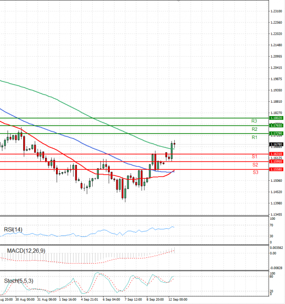Select the 1.17290 green price tag
Screen dimensions: 285x304
coord(276,133)
